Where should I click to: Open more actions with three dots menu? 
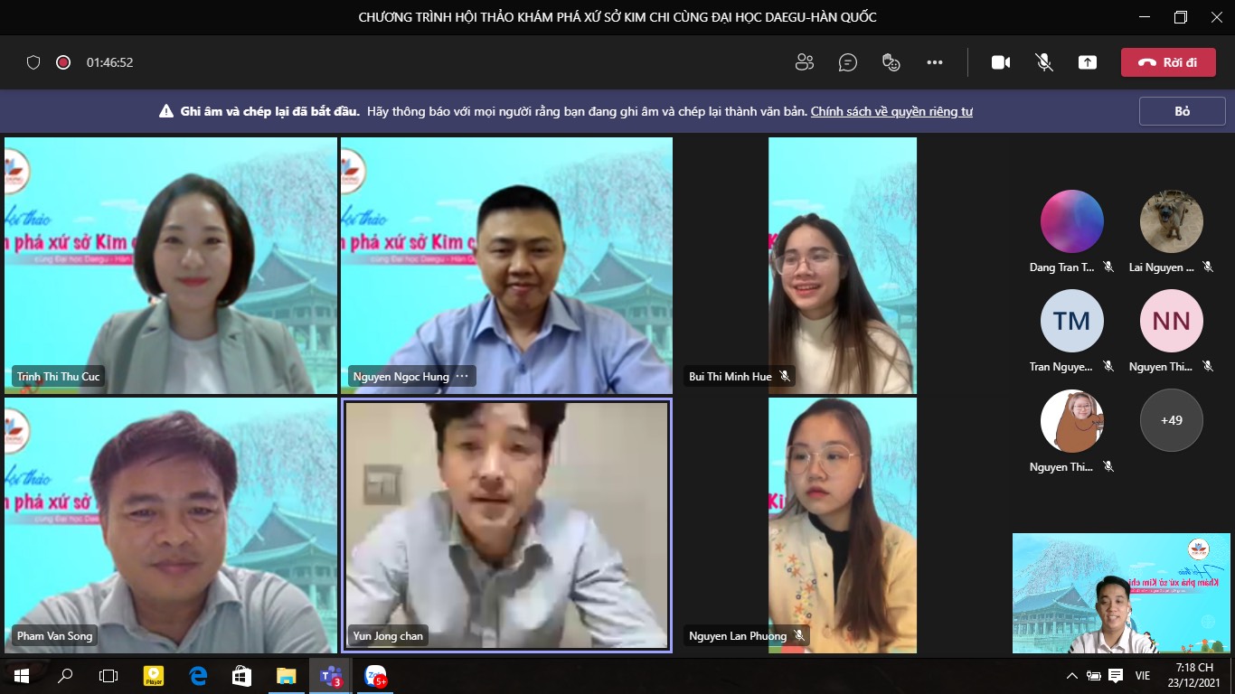pyautogui.click(x=935, y=62)
